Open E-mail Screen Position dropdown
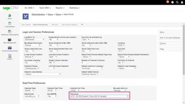Screen dimensions: 185x104 [29, 57]
